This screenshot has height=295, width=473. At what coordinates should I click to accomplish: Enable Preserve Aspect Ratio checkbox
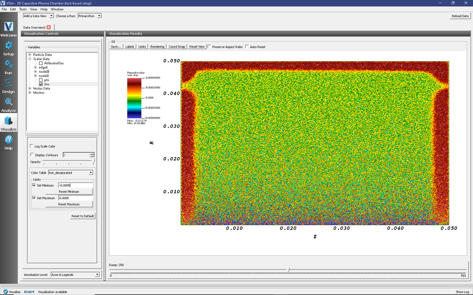click(210, 47)
